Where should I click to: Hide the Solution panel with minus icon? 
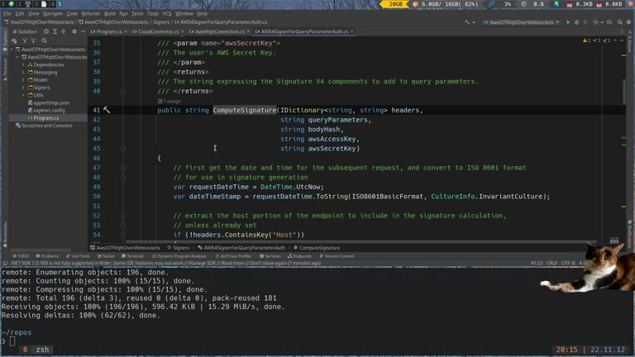(x=83, y=31)
